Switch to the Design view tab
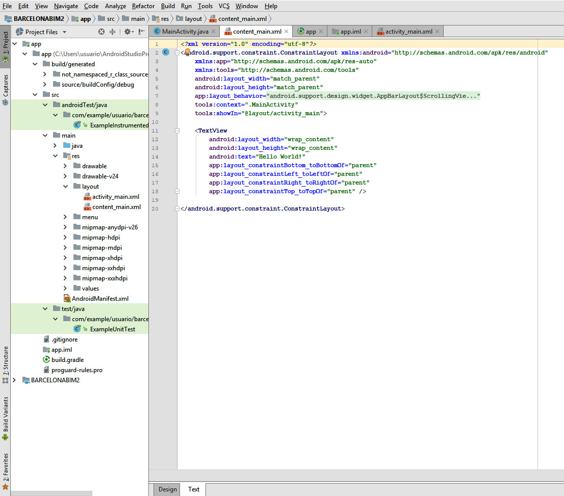The height and width of the screenshot is (496, 564). pyautogui.click(x=167, y=489)
